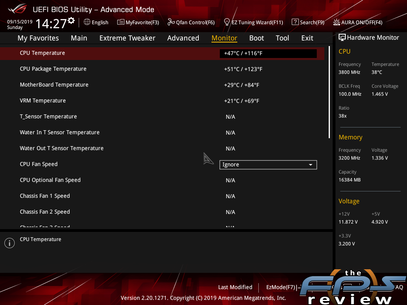The image size is (407, 305).
Task: Open the My Favorites tab
Action: 38,38
